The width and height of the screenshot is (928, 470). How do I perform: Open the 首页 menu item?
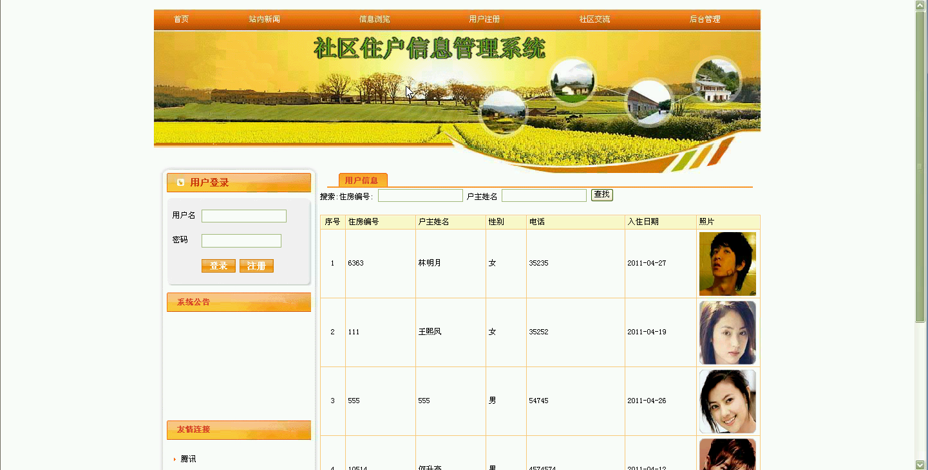click(181, 19)
